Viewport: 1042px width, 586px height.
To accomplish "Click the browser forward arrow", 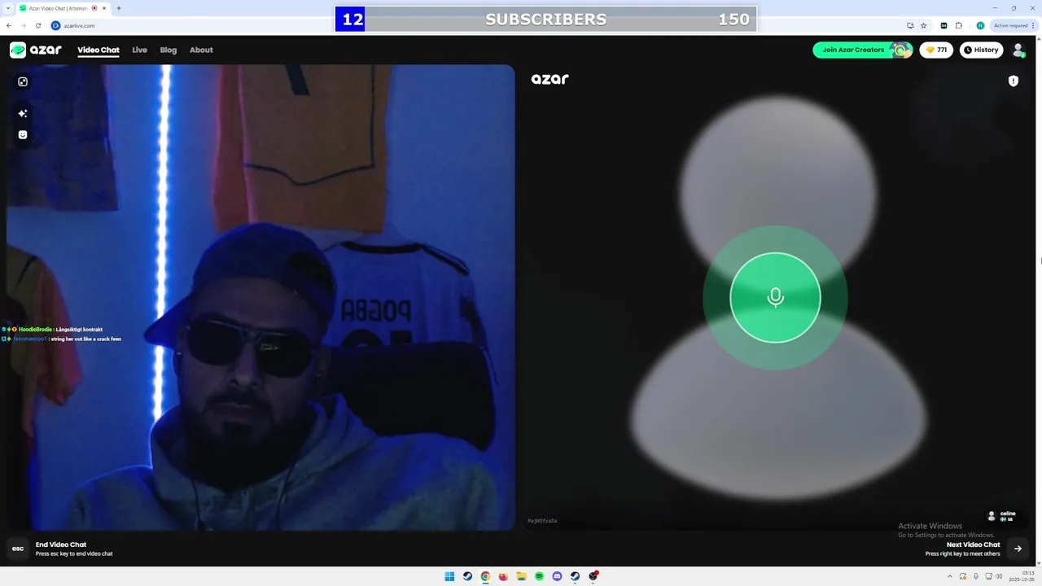I will pyautogui.click(x=23, y=25).
